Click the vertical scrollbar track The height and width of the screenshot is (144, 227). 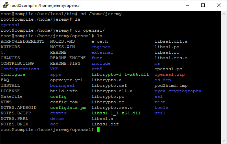pyautogui.click(x=224, y=76)
